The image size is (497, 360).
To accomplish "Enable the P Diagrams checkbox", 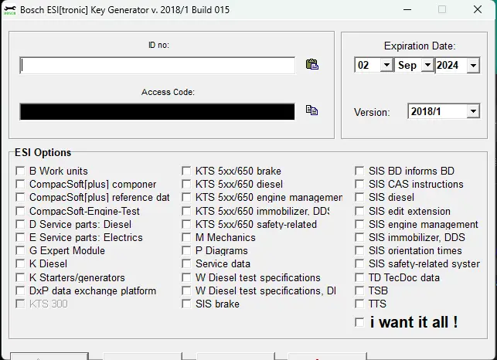I will click(187, 251).
